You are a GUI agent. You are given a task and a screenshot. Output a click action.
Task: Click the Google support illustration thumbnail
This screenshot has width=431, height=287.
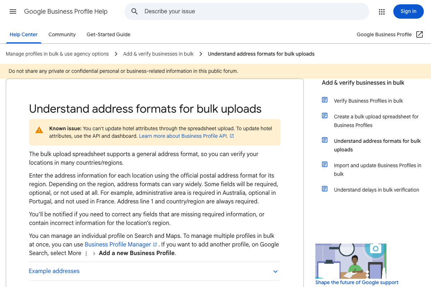coord(351,261)
